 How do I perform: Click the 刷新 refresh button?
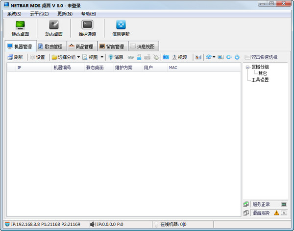point(15,57)
